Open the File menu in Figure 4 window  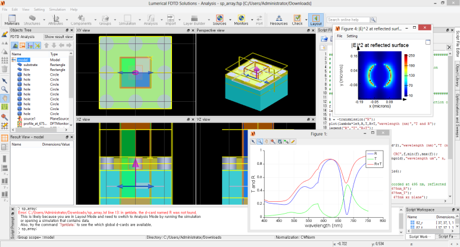(x=339, y=36)
